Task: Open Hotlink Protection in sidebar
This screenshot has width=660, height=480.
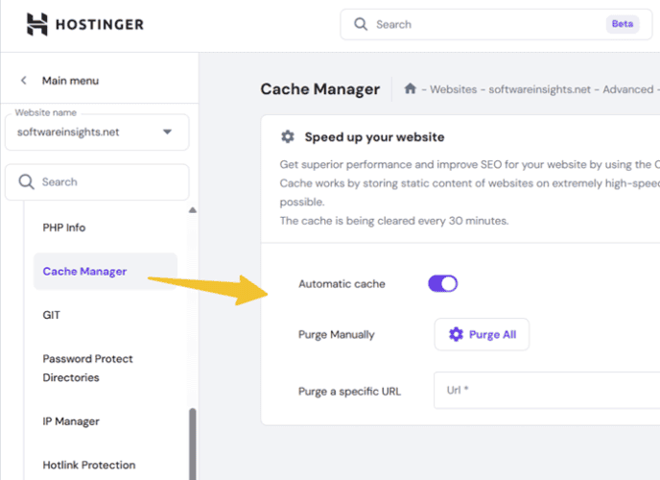Action: click(89, 465)
